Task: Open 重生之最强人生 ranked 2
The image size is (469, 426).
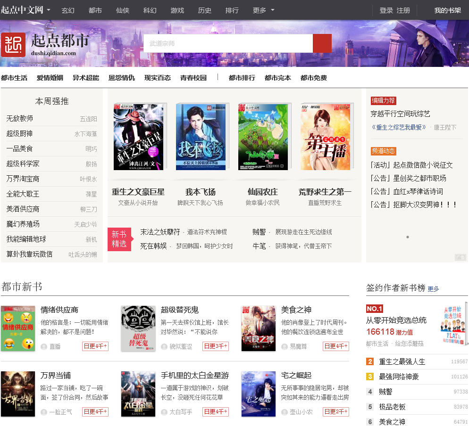Action: coord(402,362)
